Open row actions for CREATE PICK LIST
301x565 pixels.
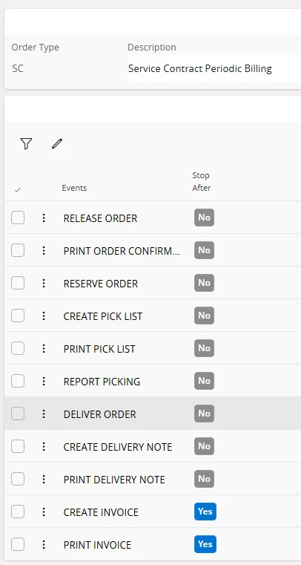44,316
